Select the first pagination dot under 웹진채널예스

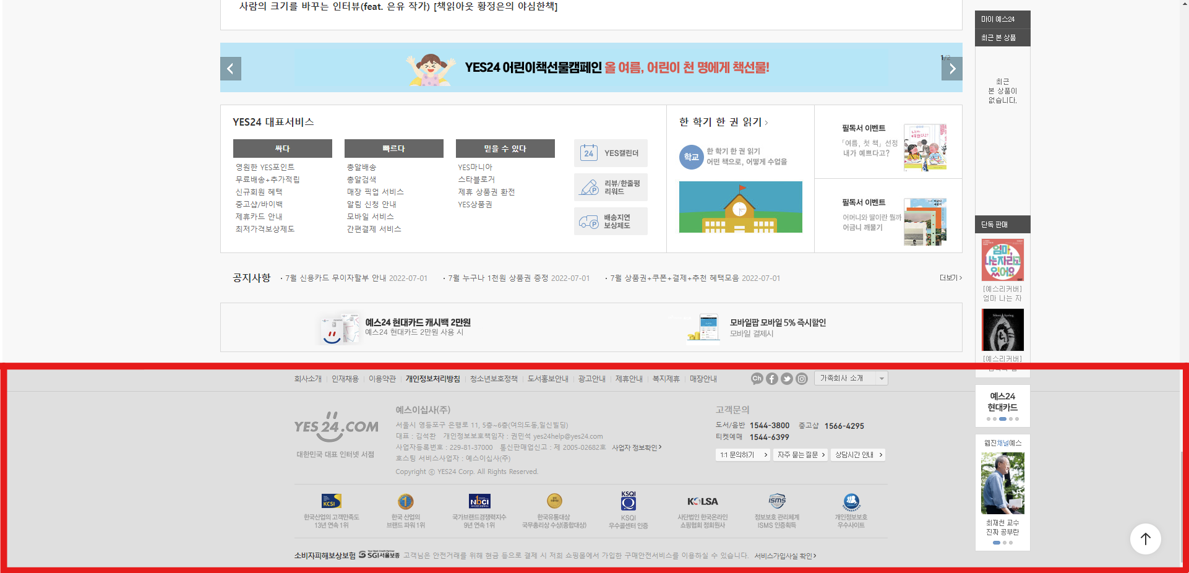click(x=997, y=543)
